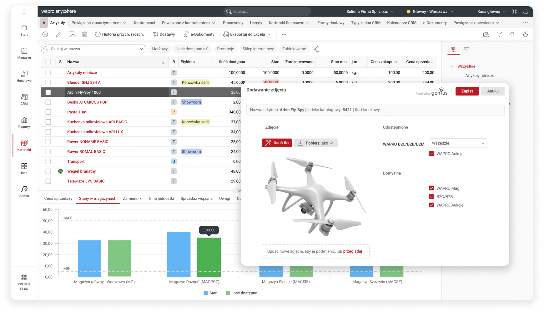Collapse the Wszystkie tree node
Viewport: 544px width, 311px height.
point(452,66)
